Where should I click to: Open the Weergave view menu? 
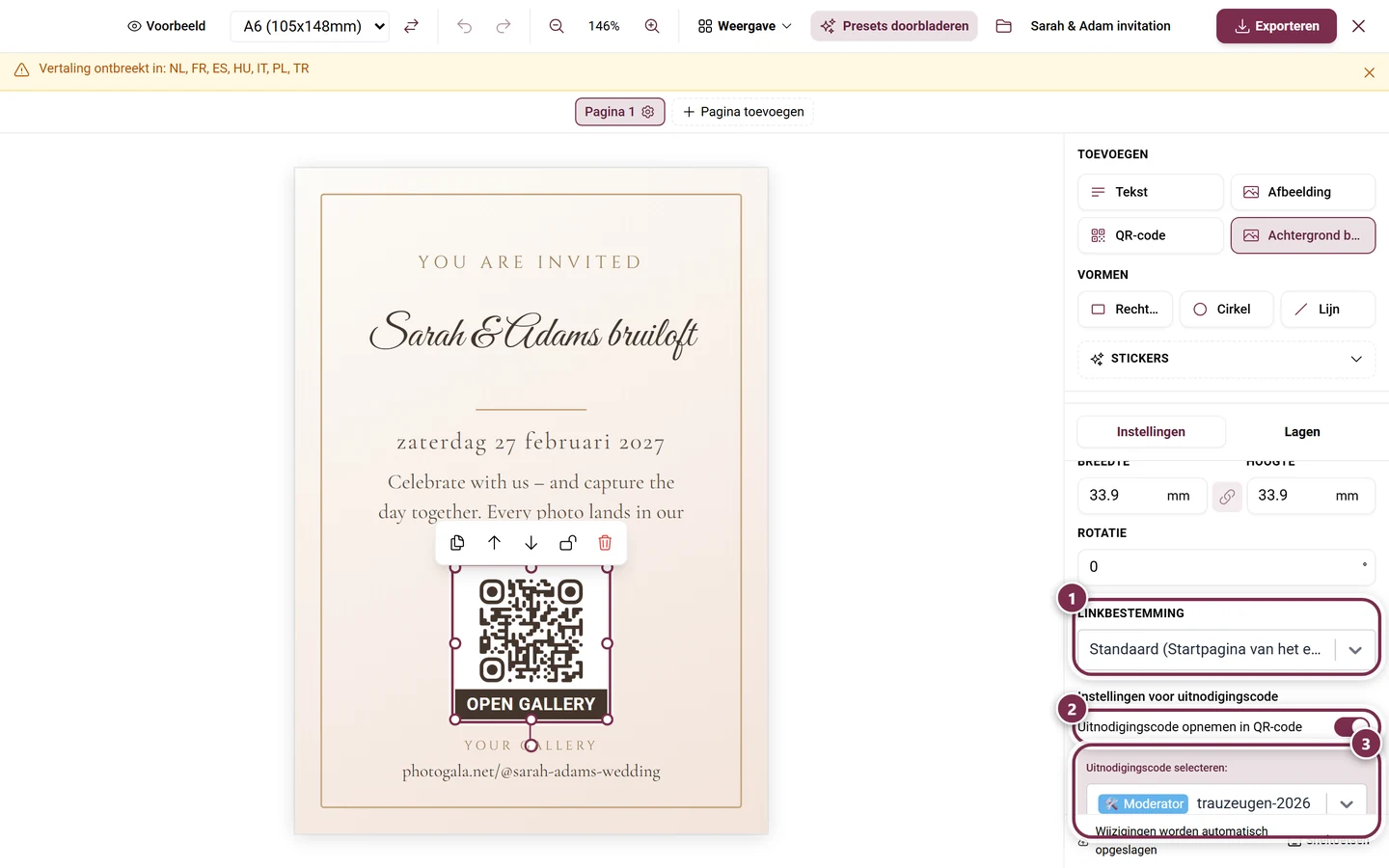coord(745,26)
